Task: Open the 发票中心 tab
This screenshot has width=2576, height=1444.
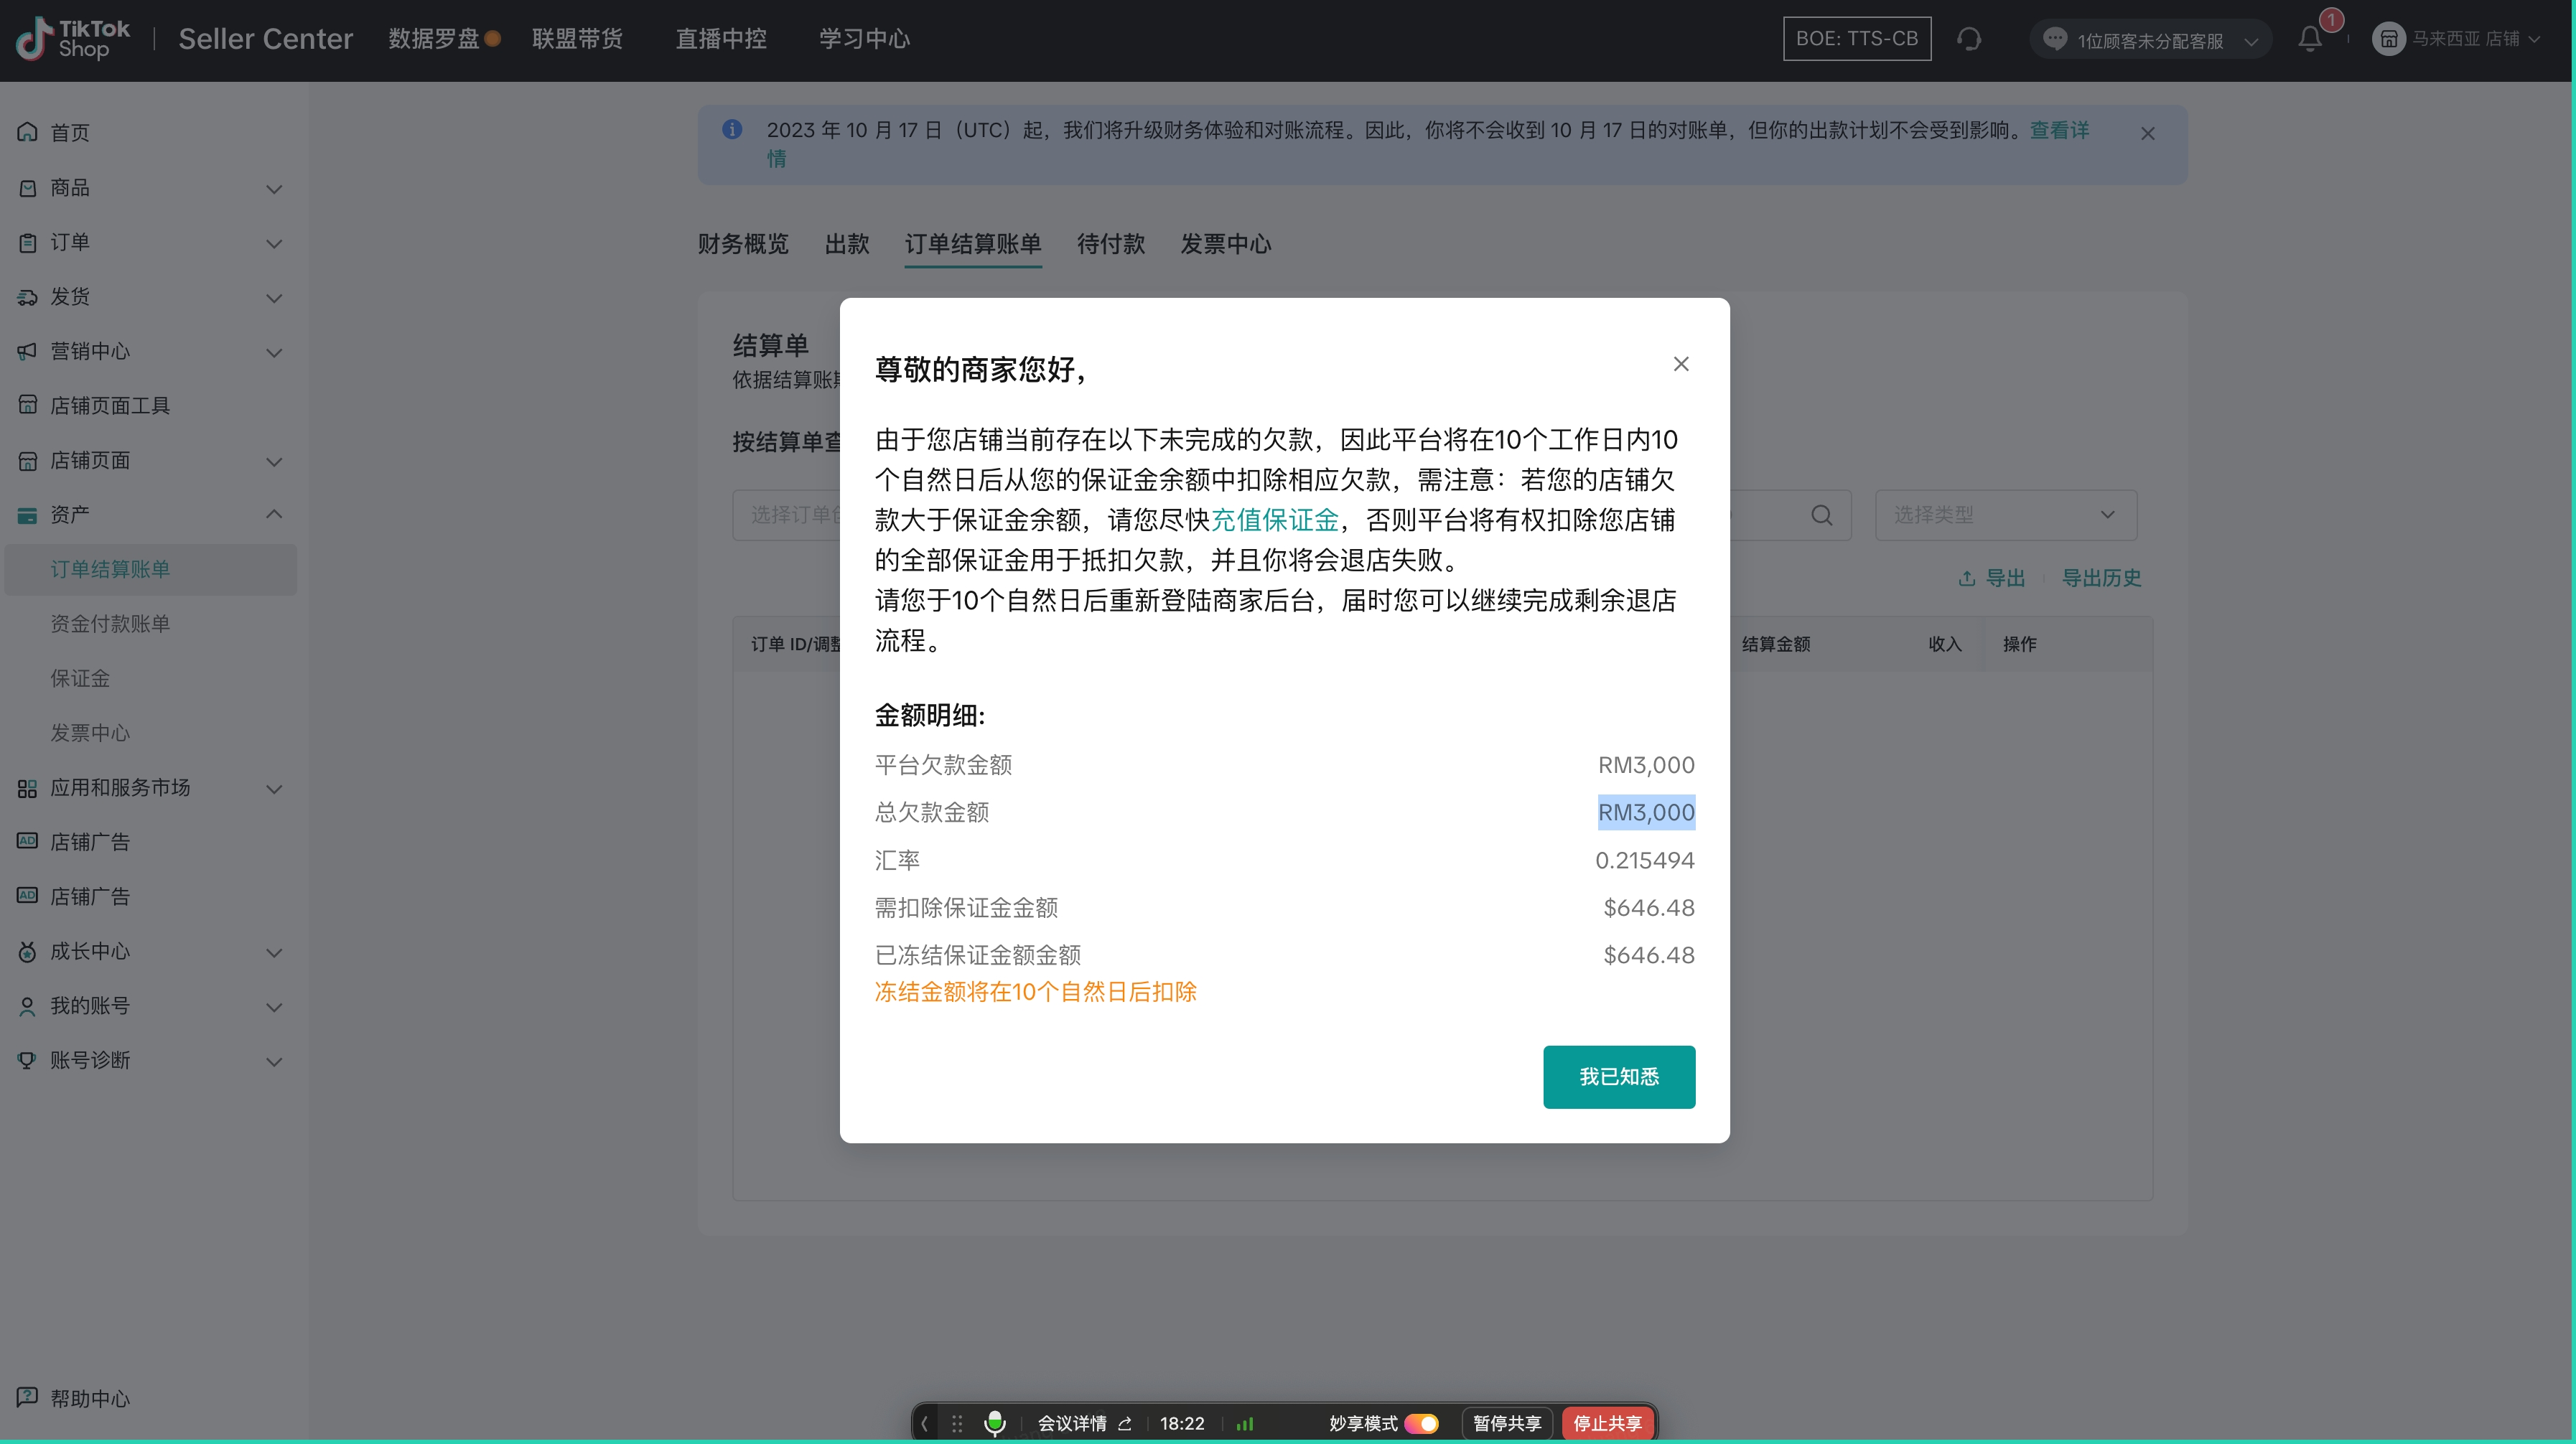Action: point(1225,245)
